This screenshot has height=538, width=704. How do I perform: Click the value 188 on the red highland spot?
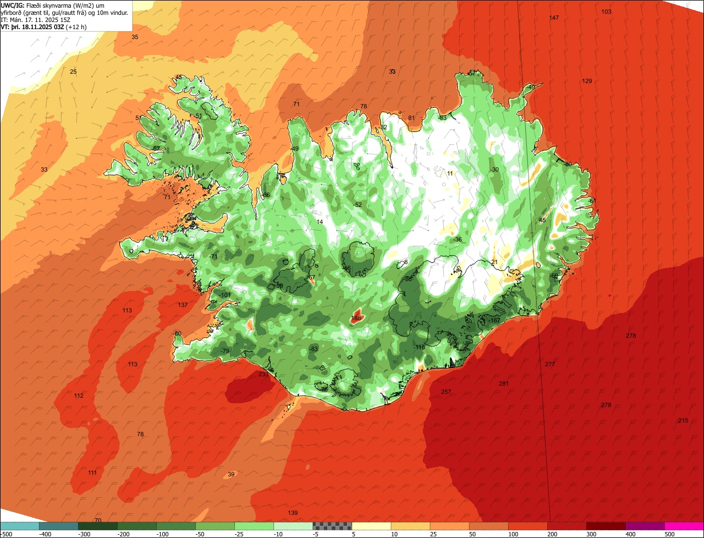click(x=356, y=318)
